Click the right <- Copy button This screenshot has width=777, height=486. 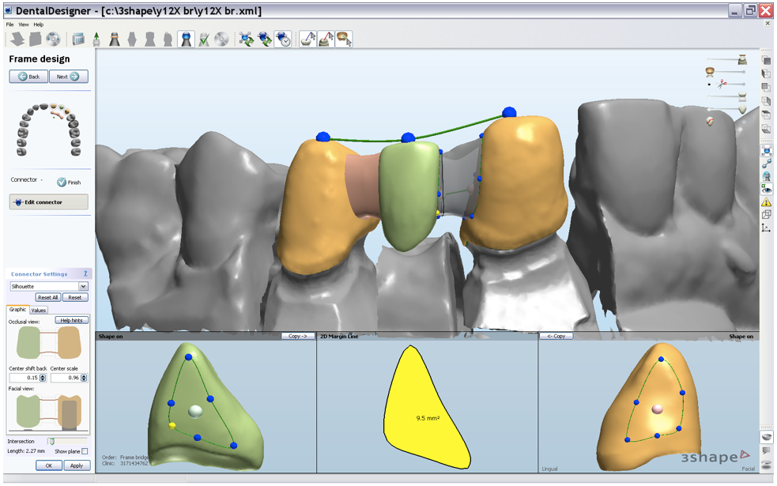pyautogui.click(x=556, y=336)
